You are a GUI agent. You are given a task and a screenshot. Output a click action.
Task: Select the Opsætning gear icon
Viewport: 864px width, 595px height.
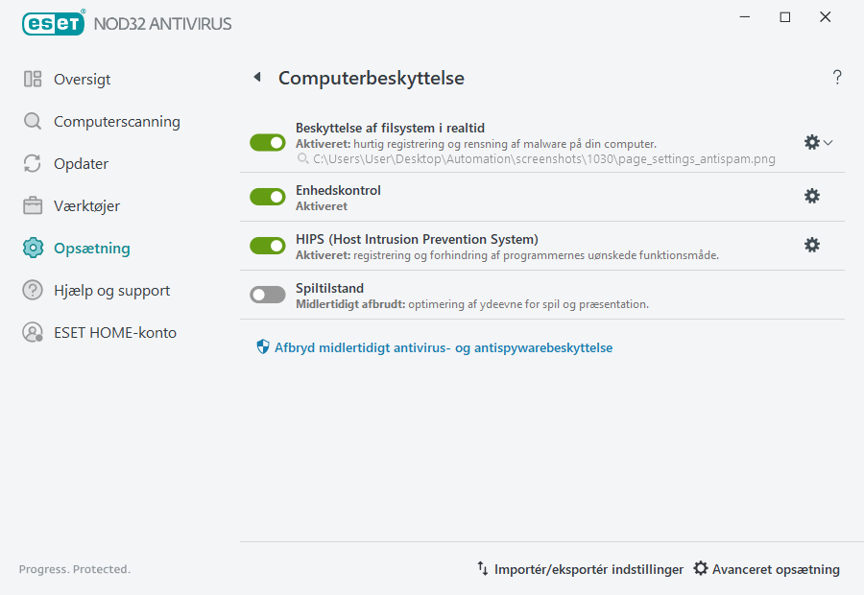pyautogui.click(x=33, y=248)
